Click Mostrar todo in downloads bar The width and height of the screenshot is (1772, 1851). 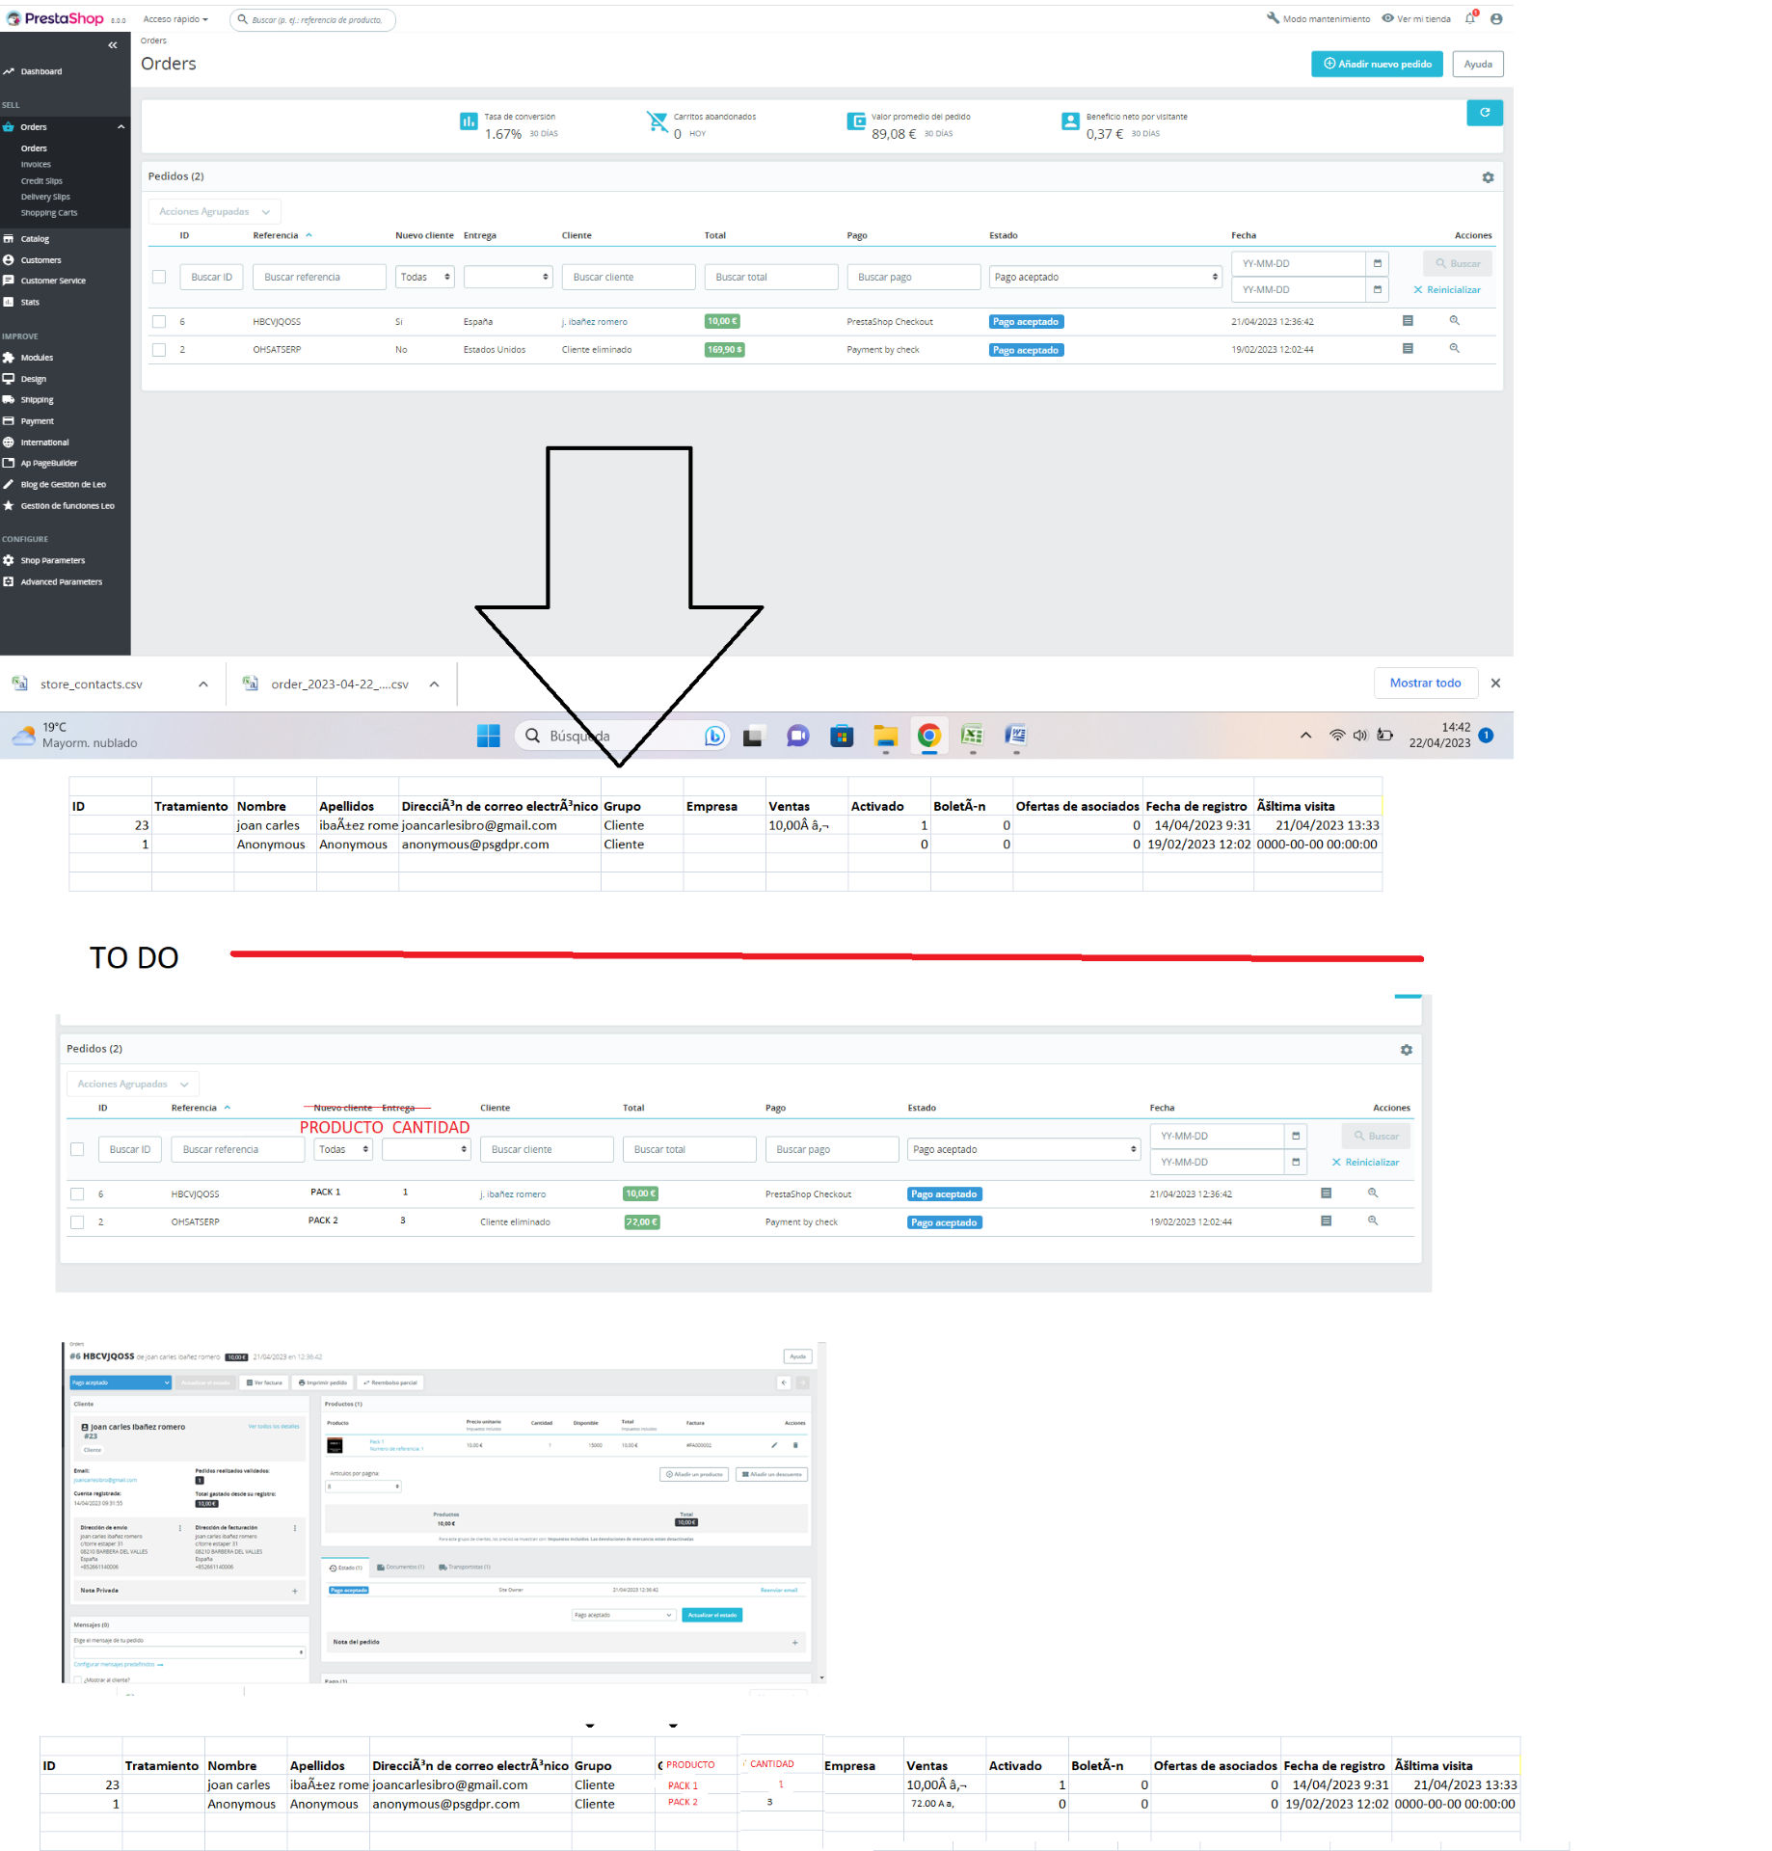[x=1425, y=683]
